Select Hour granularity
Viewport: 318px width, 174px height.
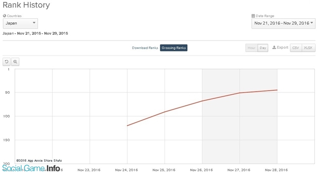[252, 48]
